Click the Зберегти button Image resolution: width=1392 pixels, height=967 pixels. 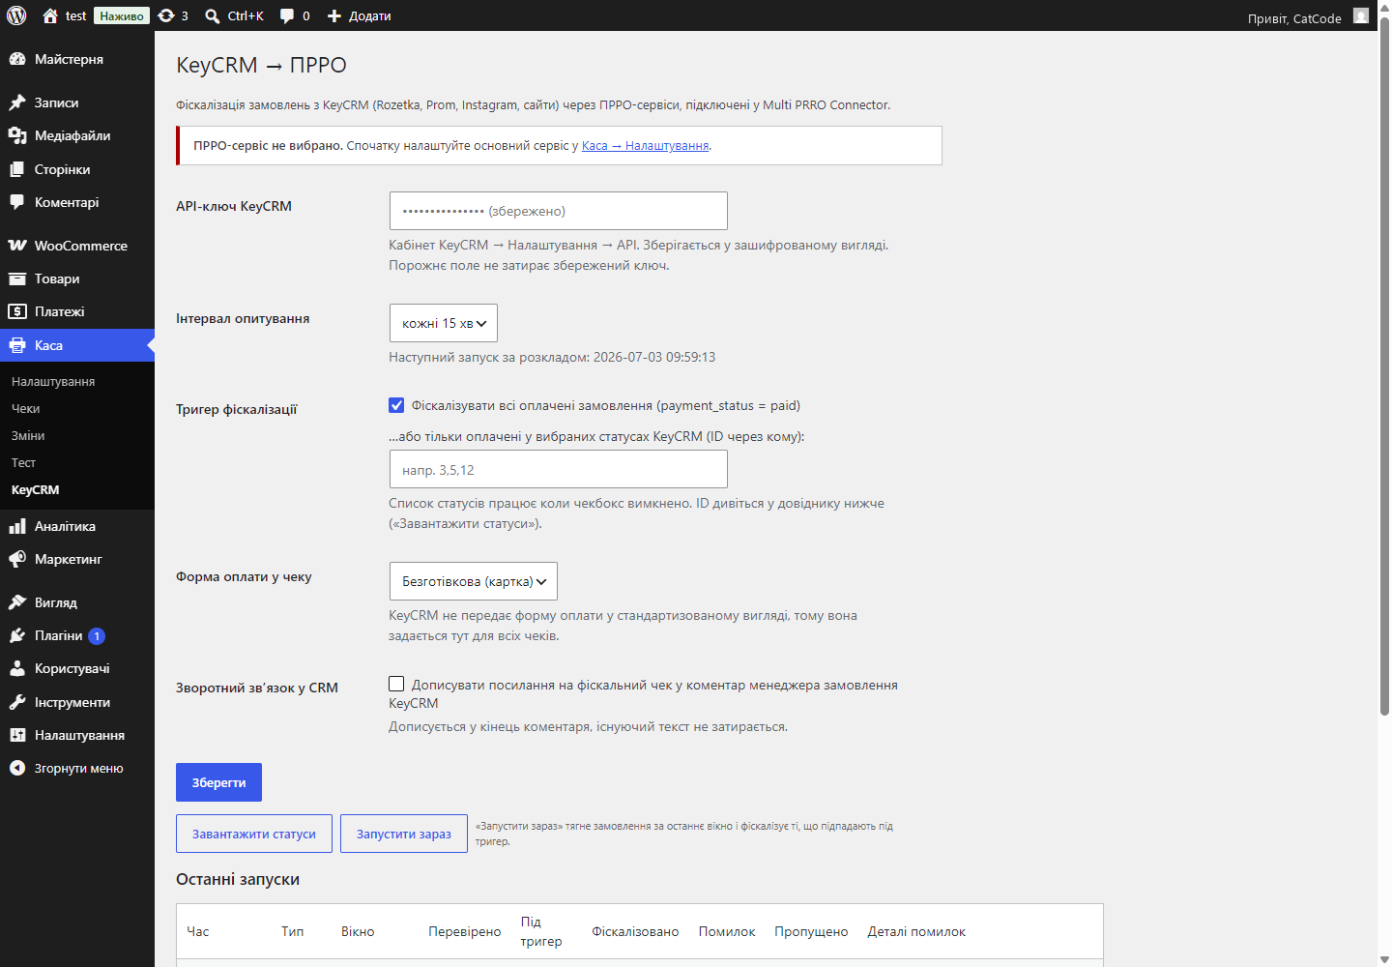click(x=218, y=782)
